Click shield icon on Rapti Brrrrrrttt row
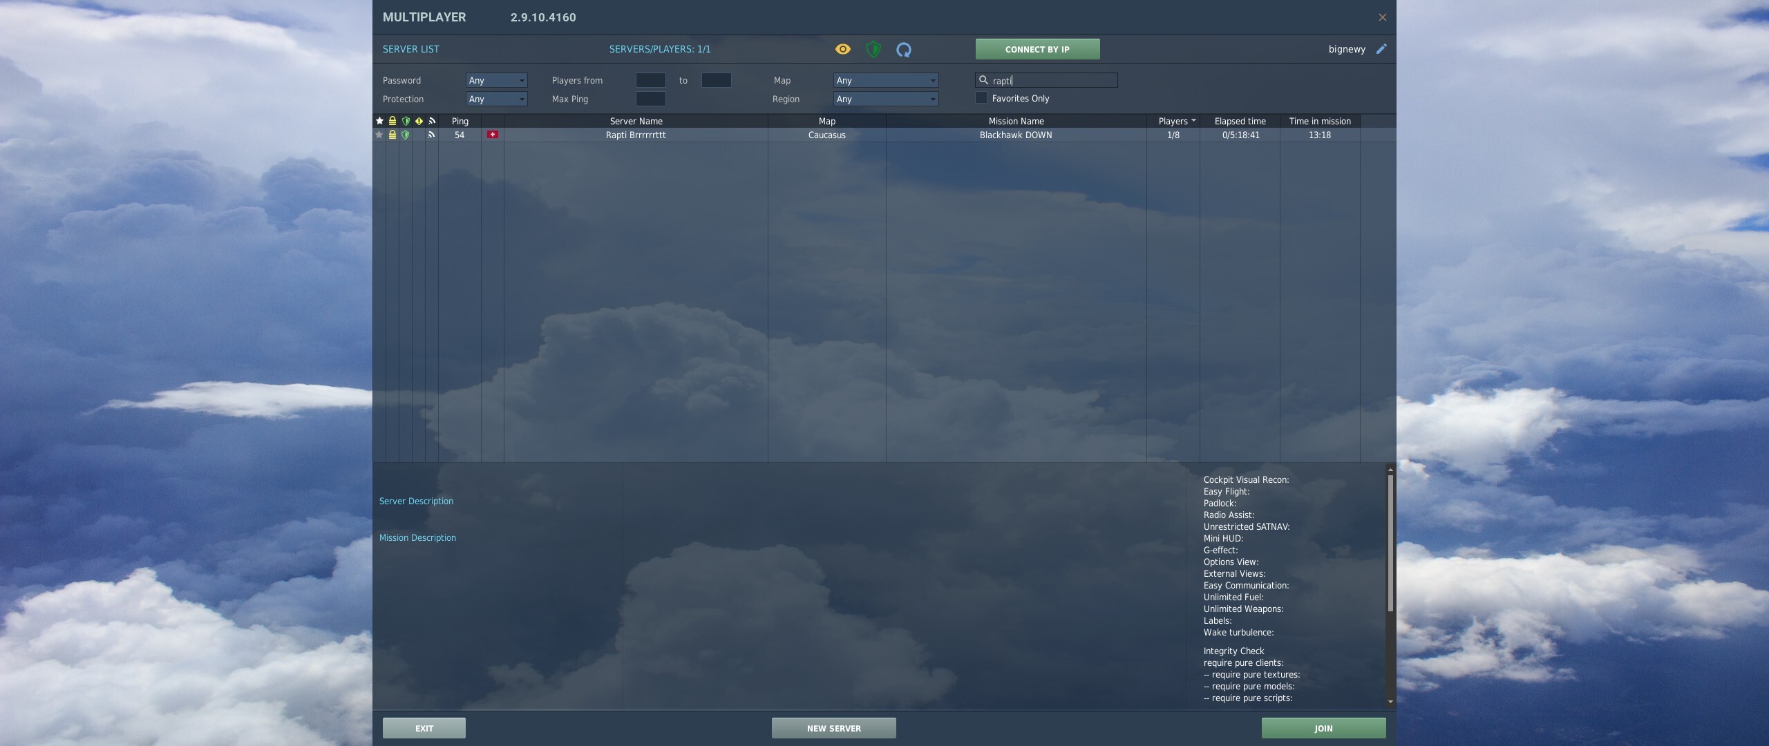The height and width of the screenshot is (746, 1769). (x=406, y=135)
